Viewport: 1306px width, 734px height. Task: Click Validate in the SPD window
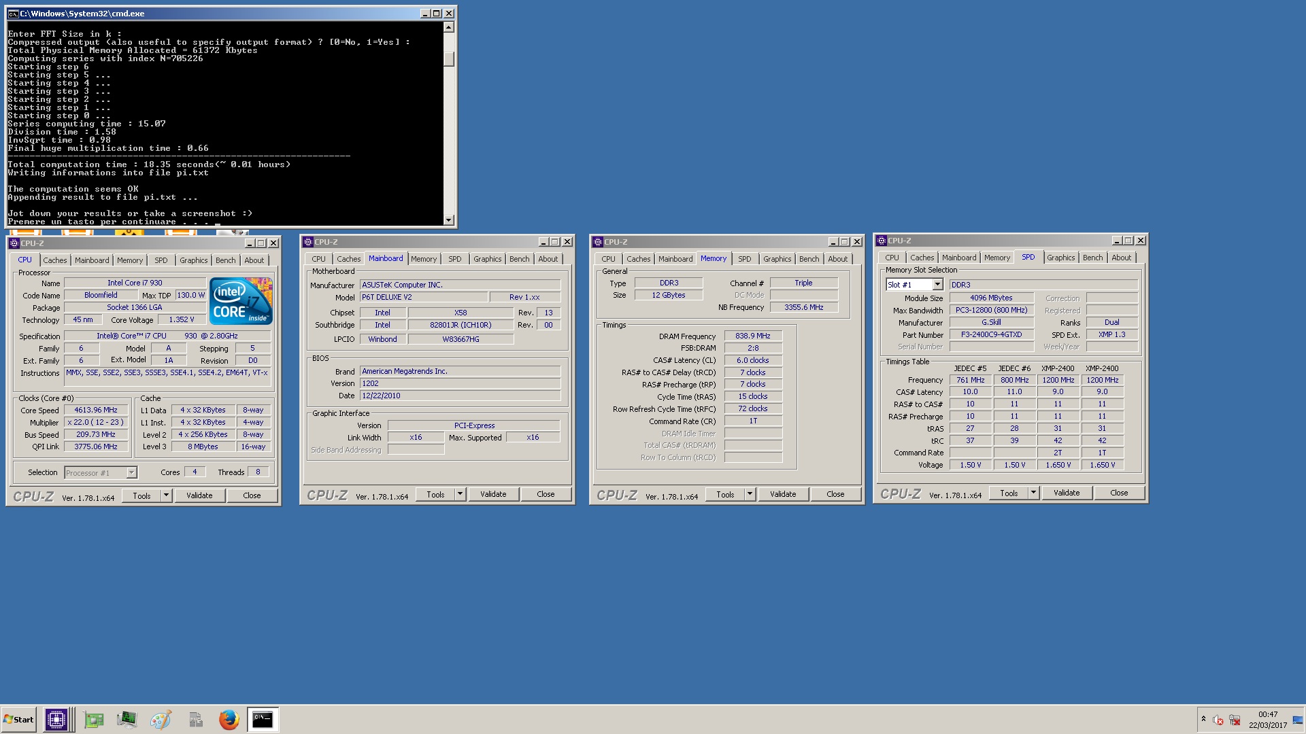(x=1067, y=493)
